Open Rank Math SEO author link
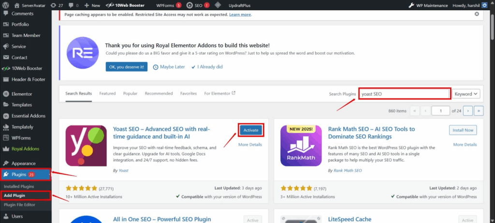The image size is (495, 223). [x=348, y=171]
